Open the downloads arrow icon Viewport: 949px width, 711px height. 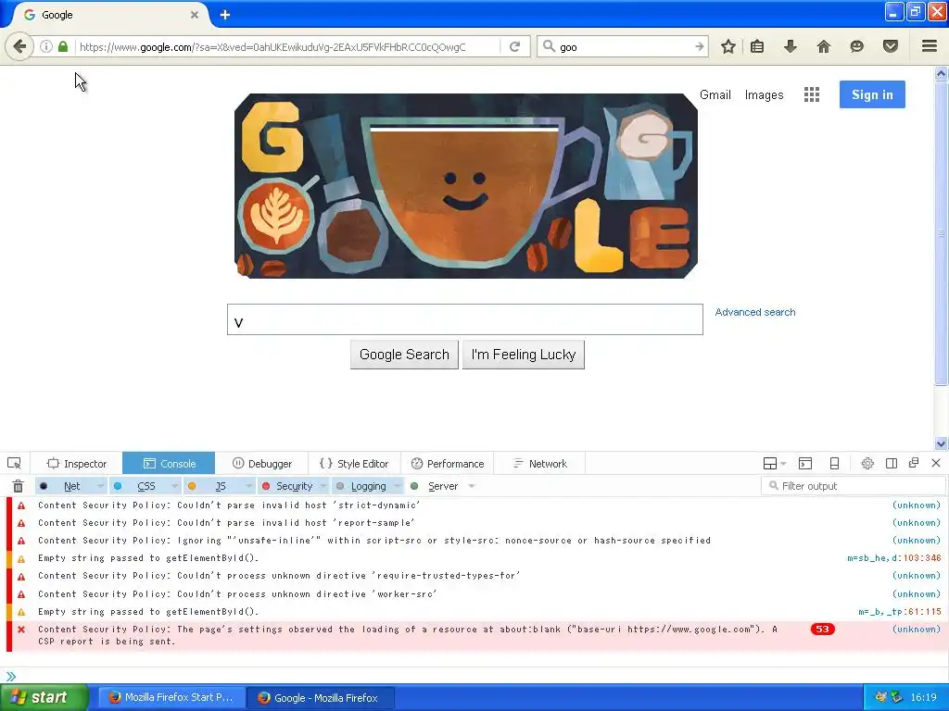(790, 46)
